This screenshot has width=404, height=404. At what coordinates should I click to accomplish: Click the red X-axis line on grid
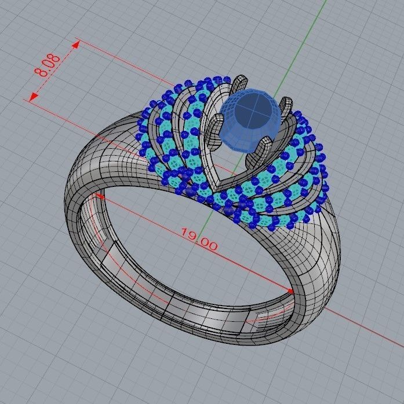pos(364,326)
